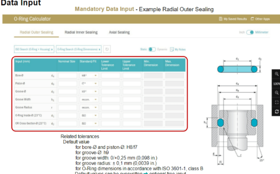The width and height of the screenshot is (280, 174).
Task: Click O-Ring Inside-Ø upper tolerance limit field
Action: click(132, 116)
